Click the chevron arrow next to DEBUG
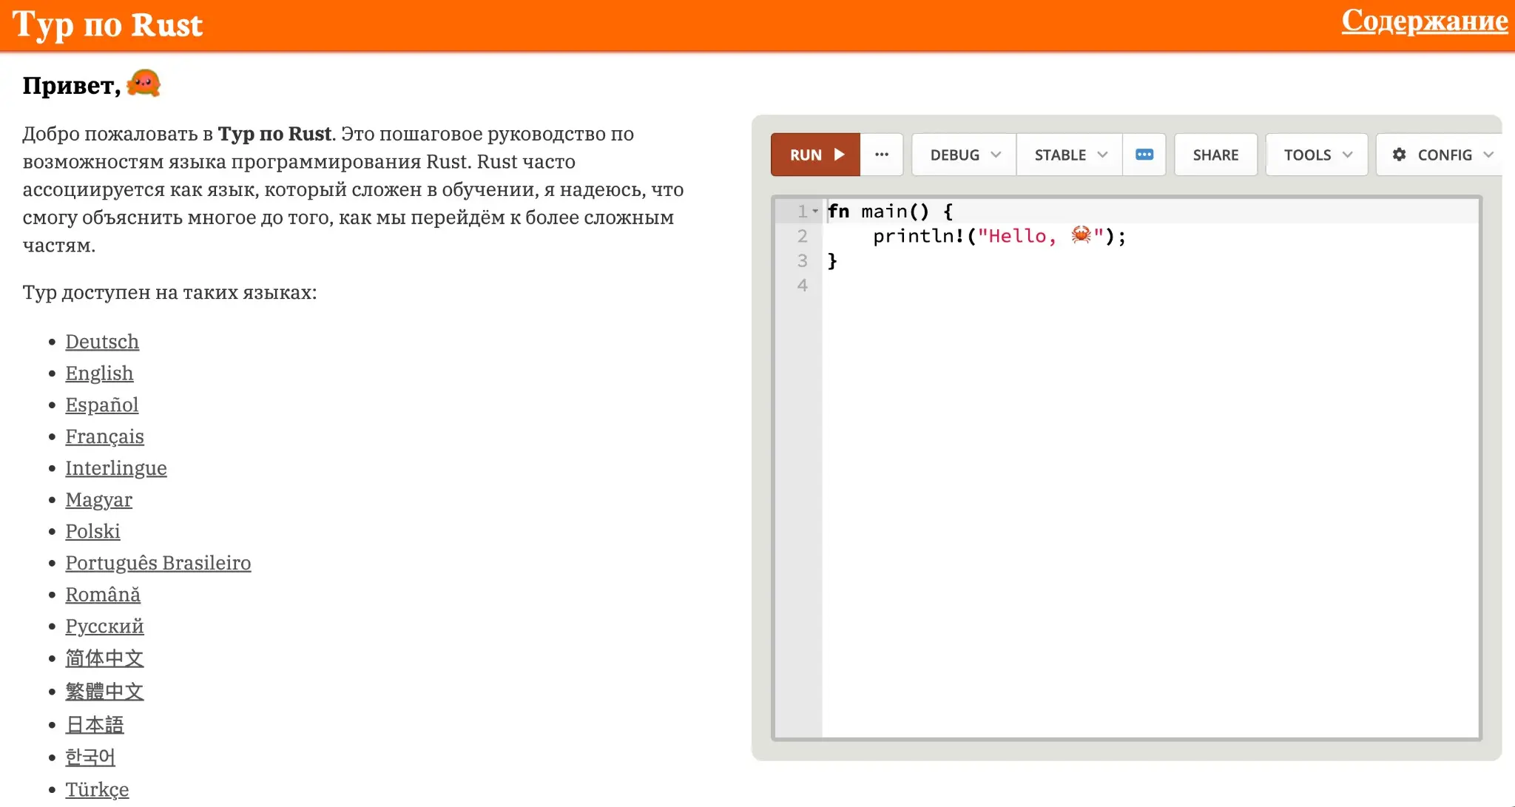Image resolution: width=1515 pixels, height=807 pixels. pos(996,155)
